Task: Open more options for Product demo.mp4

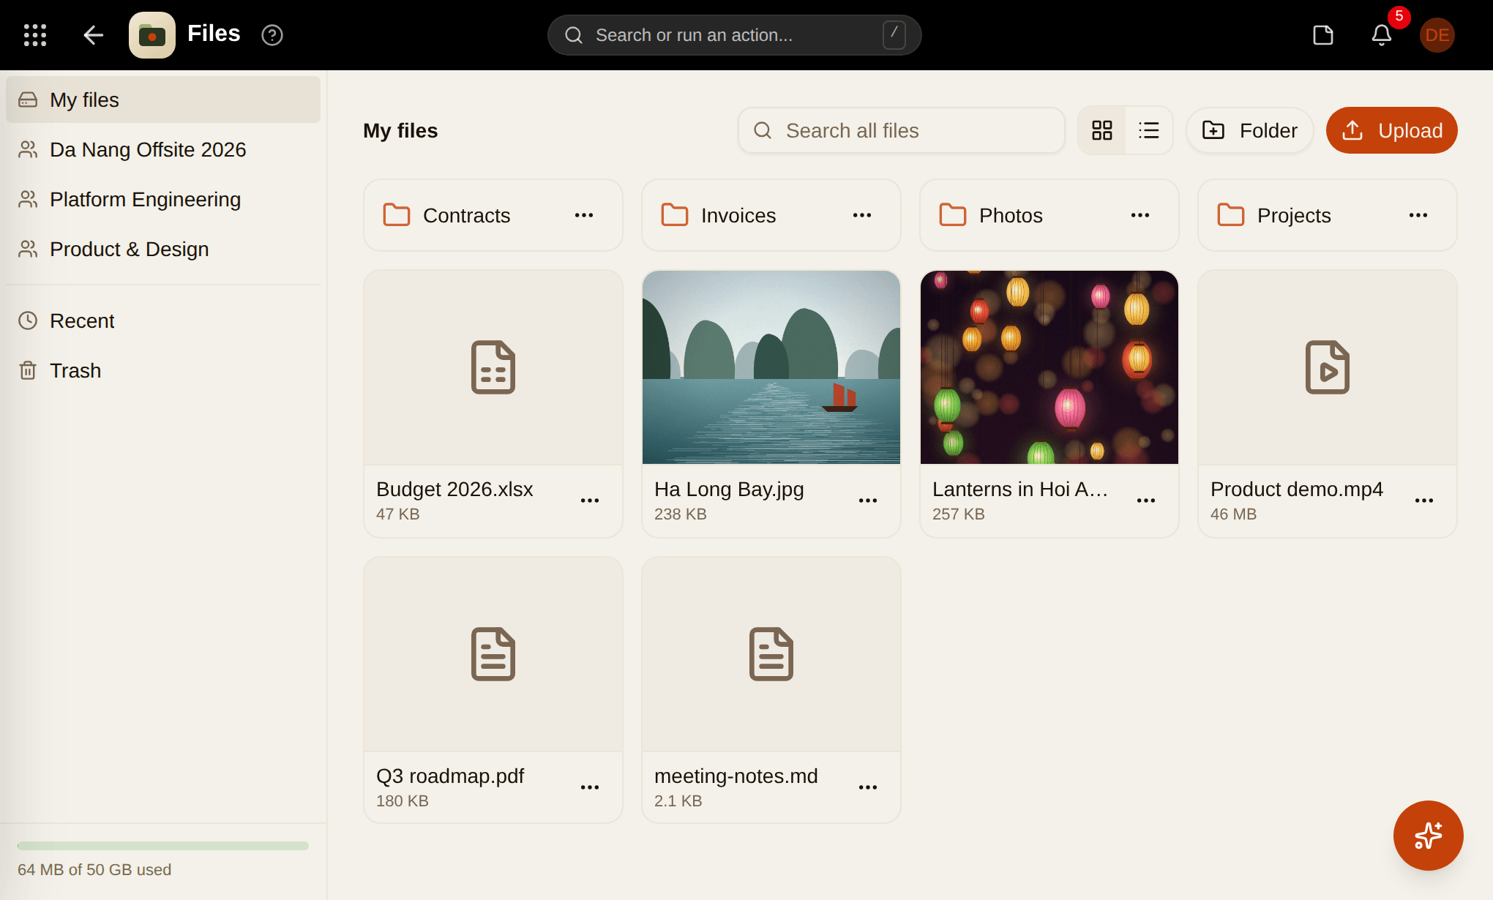Action: (1424, 500)
